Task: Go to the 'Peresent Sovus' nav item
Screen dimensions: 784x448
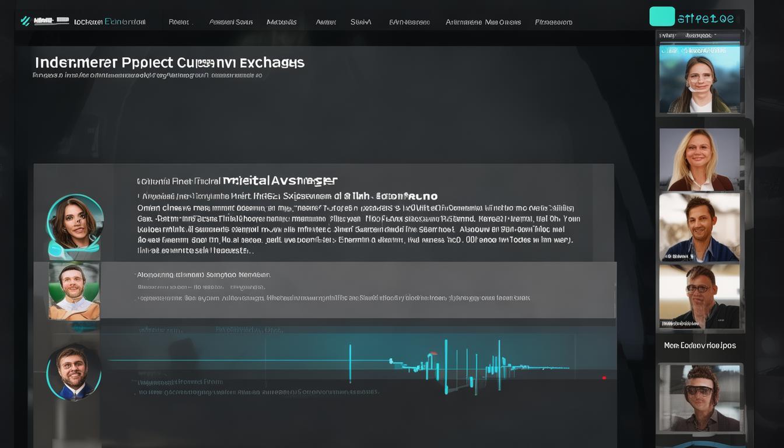Action: tap(231, 22)
